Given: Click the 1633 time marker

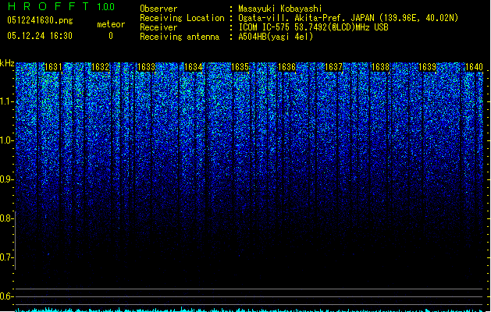Looking at the screenshot, I should tap(147, 67).
